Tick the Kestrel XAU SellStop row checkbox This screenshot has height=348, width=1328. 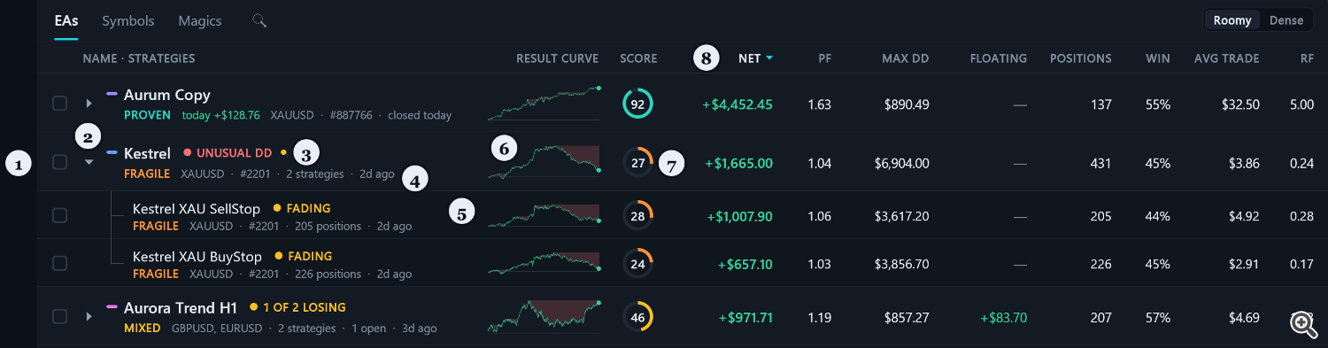(x=59, y=215)
